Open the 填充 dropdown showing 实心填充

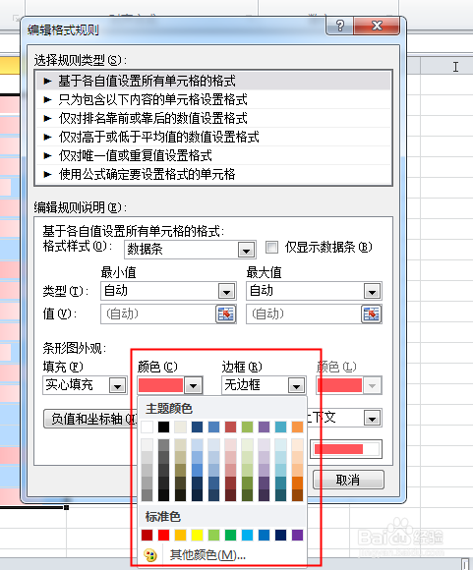[x=85, y=385]
